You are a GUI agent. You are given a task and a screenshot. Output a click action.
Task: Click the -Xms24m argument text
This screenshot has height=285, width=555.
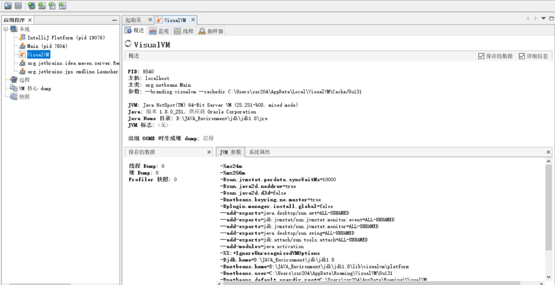231,166
